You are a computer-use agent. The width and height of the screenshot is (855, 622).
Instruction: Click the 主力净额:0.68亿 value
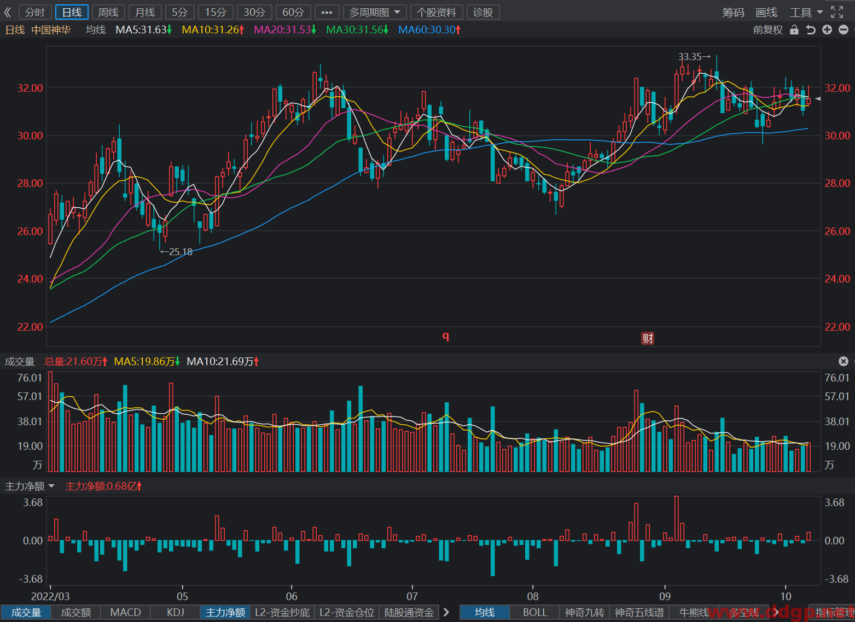[103, 486]
